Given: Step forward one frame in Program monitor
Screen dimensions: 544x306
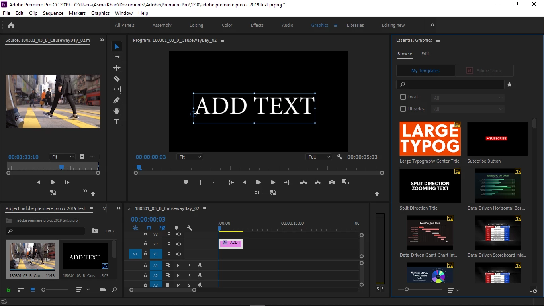Looking at the screenshot, I should point(273,182).
